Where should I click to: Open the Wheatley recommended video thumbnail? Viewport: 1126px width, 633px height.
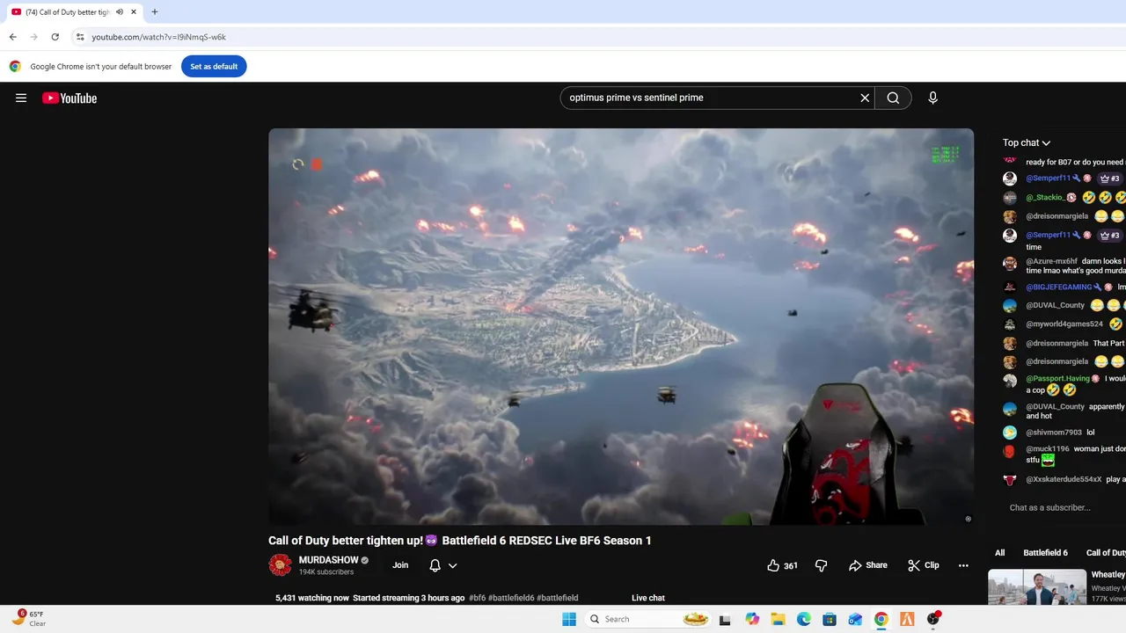point(1037,587)
